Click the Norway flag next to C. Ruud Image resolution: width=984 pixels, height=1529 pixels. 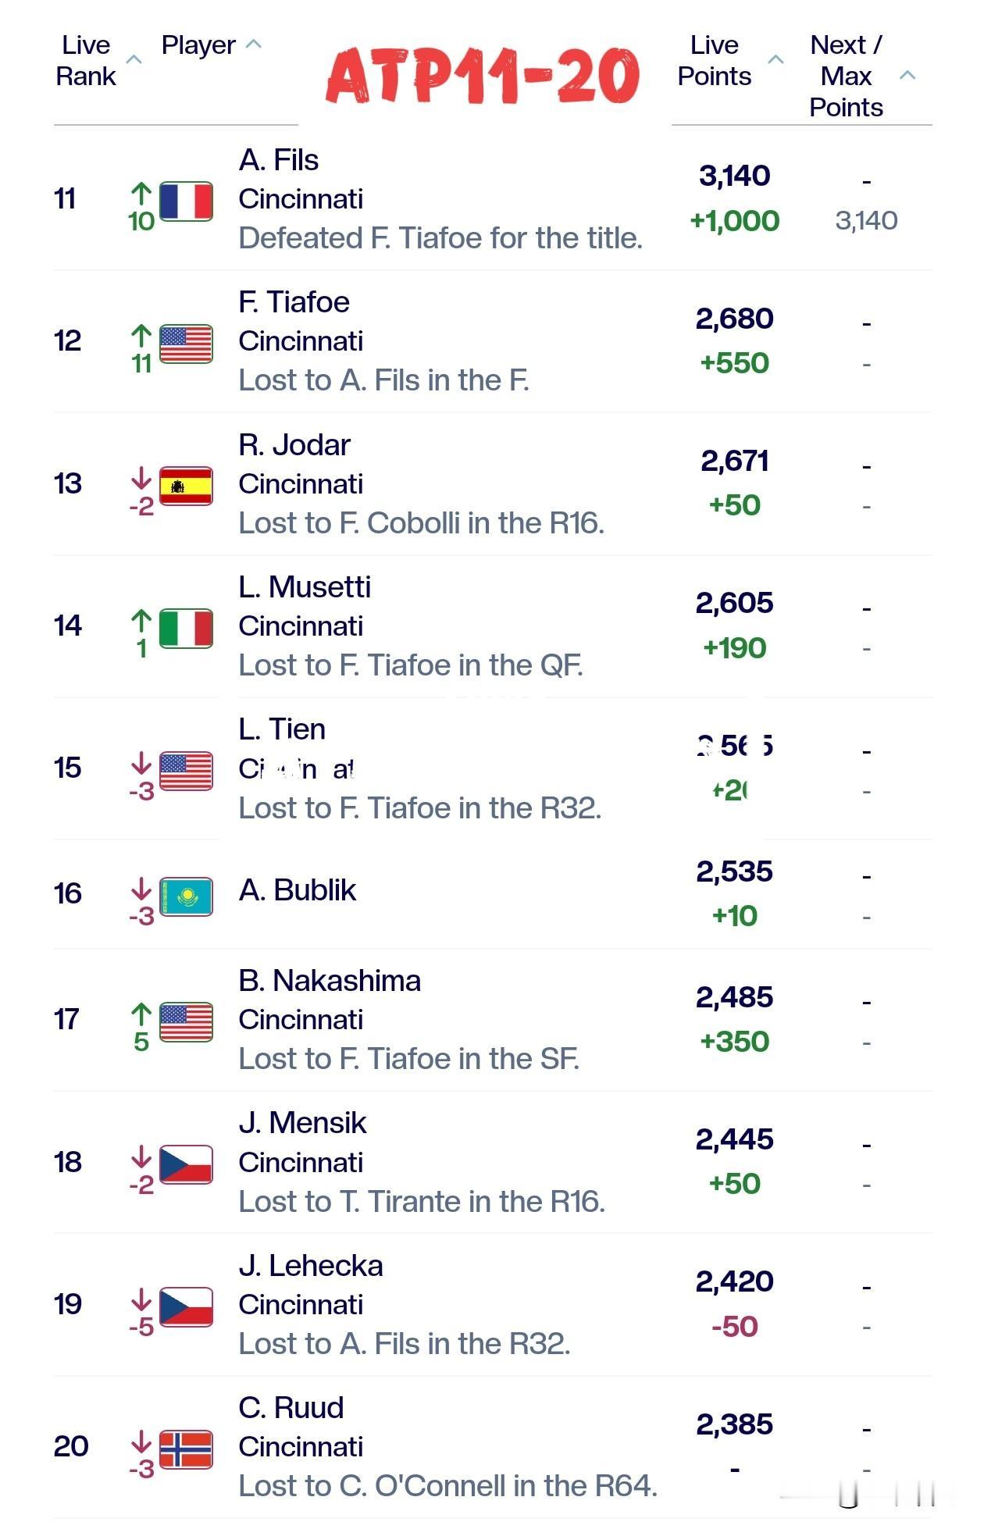pyautogui.click(x=186, y=1449)
